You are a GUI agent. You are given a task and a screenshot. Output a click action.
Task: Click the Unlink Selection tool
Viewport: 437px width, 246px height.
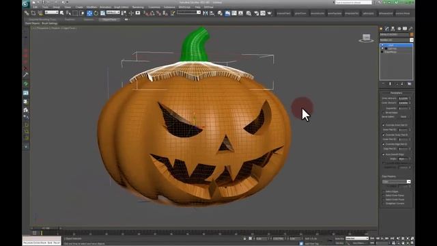click(33, 13)
